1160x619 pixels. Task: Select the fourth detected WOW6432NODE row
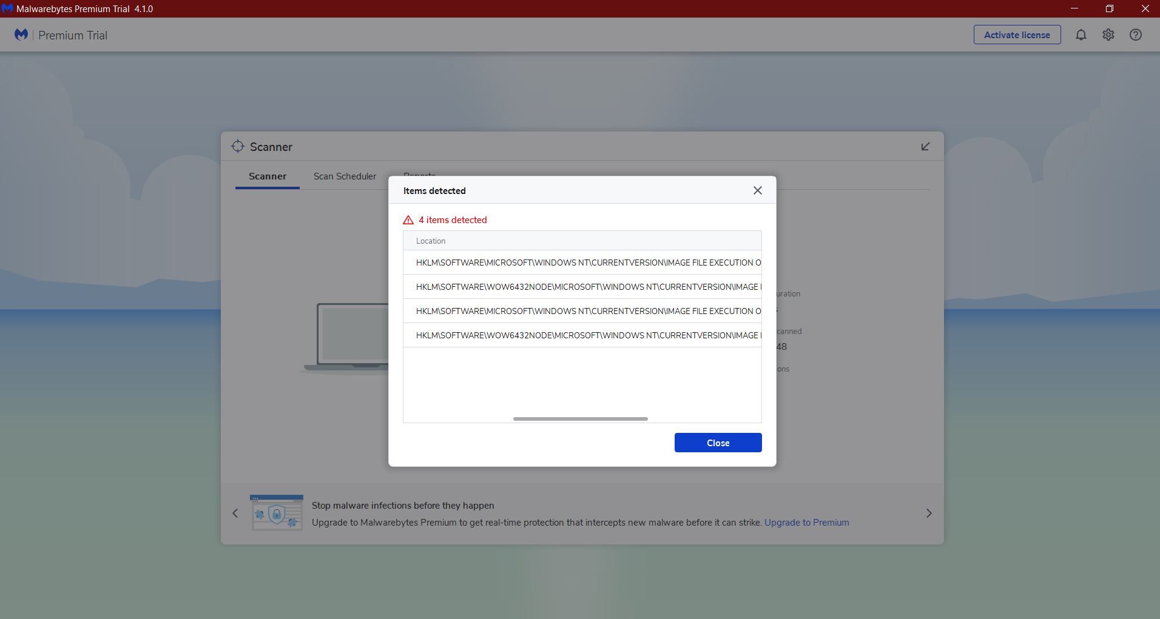point(582,335)
